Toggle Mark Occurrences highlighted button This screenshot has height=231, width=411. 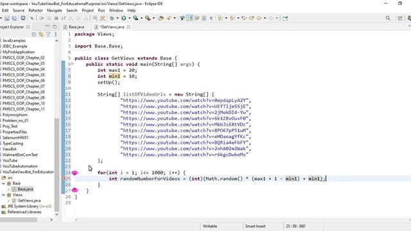(x=189, y=18)
